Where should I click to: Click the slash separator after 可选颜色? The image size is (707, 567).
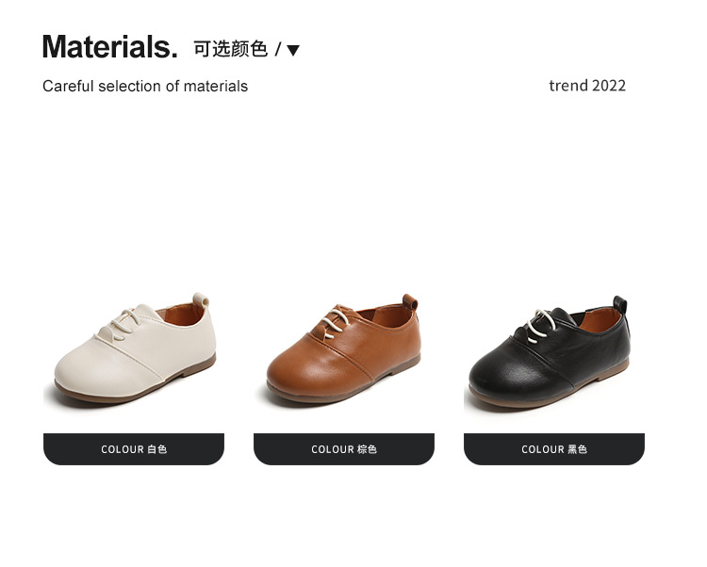pyautogui.click(x=278, y=50)
